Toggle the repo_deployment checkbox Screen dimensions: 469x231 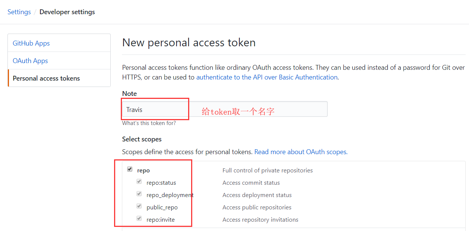(x=139, y=194)
